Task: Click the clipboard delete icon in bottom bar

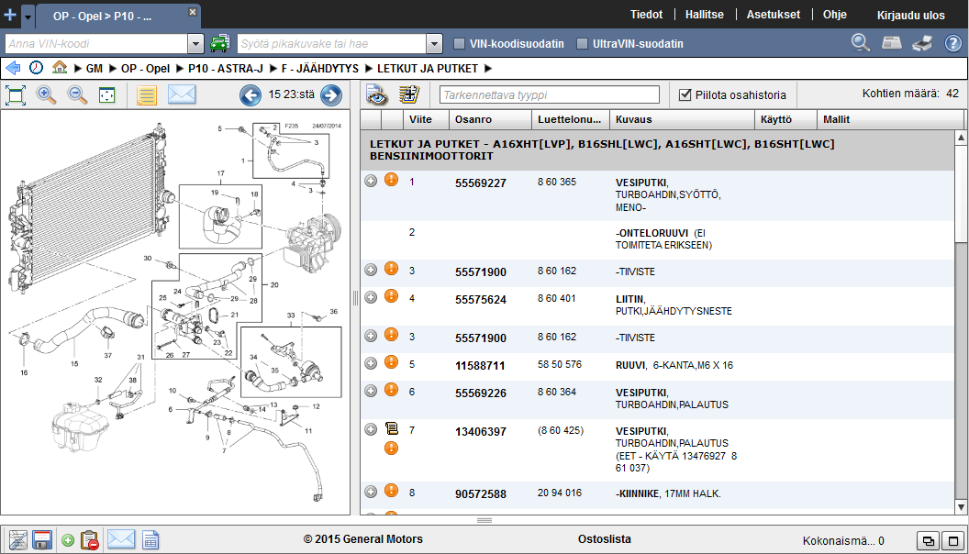Action: pyautogui.click(x=90, y=540)
